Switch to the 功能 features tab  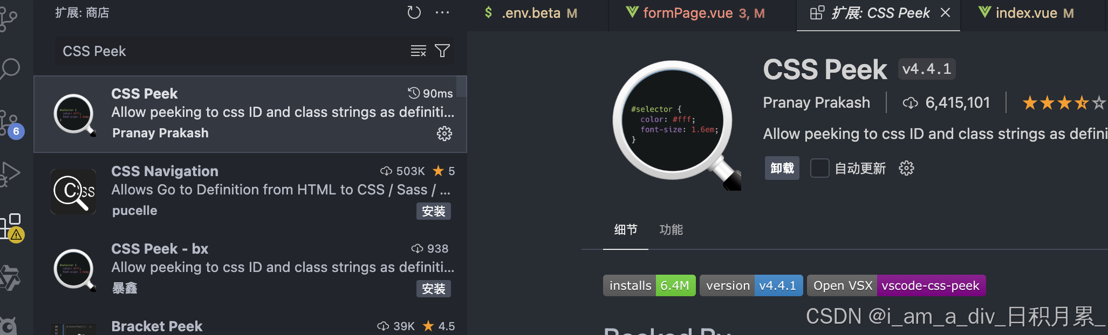(x=671, y=230)
